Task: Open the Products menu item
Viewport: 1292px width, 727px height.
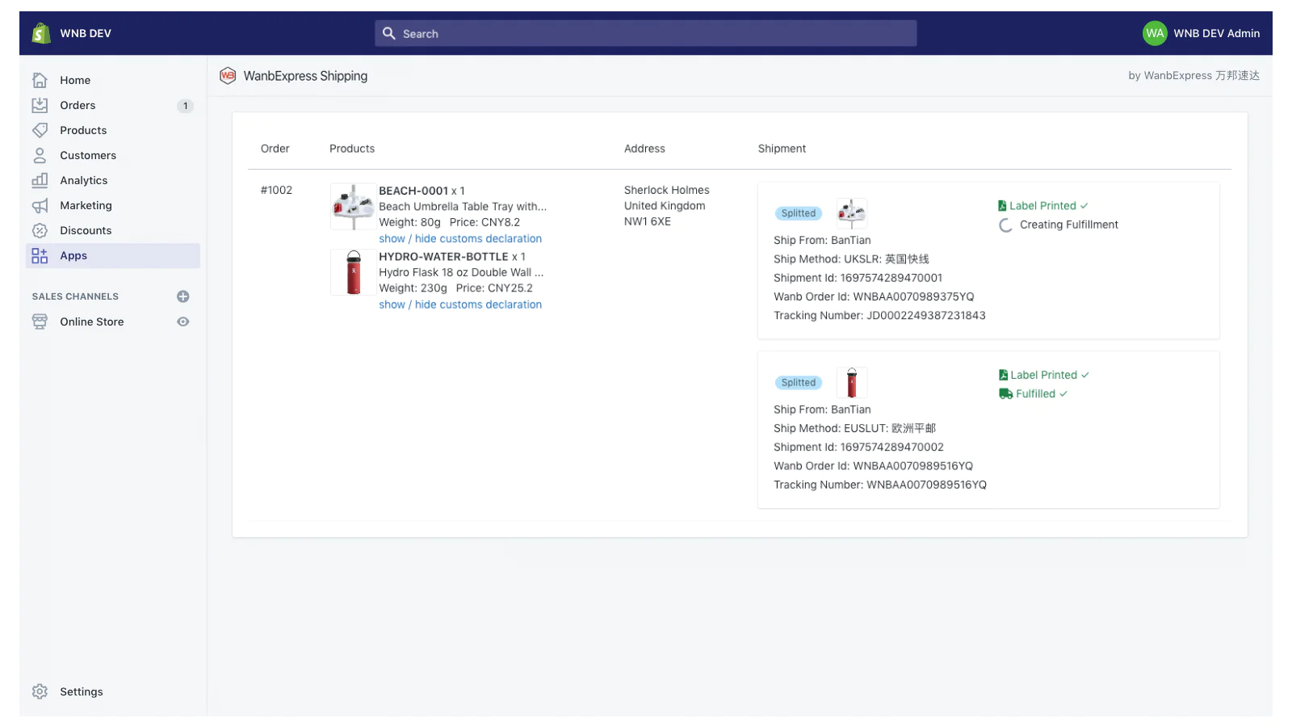Action: click(113, 130)
